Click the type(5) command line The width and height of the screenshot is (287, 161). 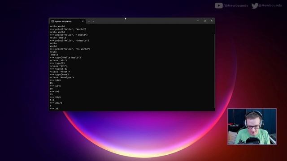(57, 64)
